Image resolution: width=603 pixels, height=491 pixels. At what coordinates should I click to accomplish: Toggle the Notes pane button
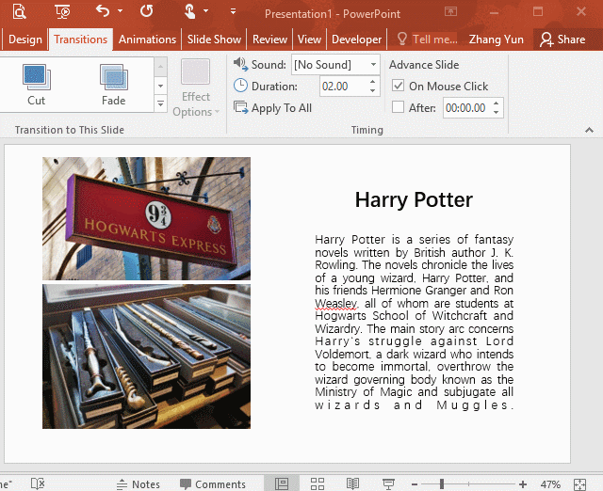[139, 484]
